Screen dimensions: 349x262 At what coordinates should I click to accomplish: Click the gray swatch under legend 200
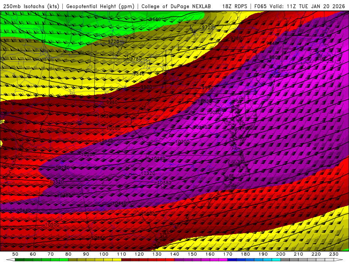point(285,260)
